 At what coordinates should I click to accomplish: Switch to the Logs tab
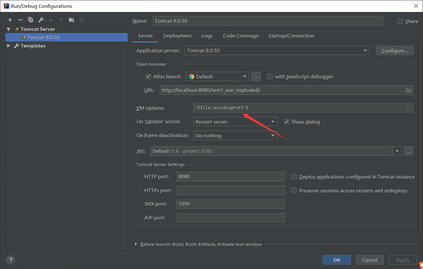point(207,36)
